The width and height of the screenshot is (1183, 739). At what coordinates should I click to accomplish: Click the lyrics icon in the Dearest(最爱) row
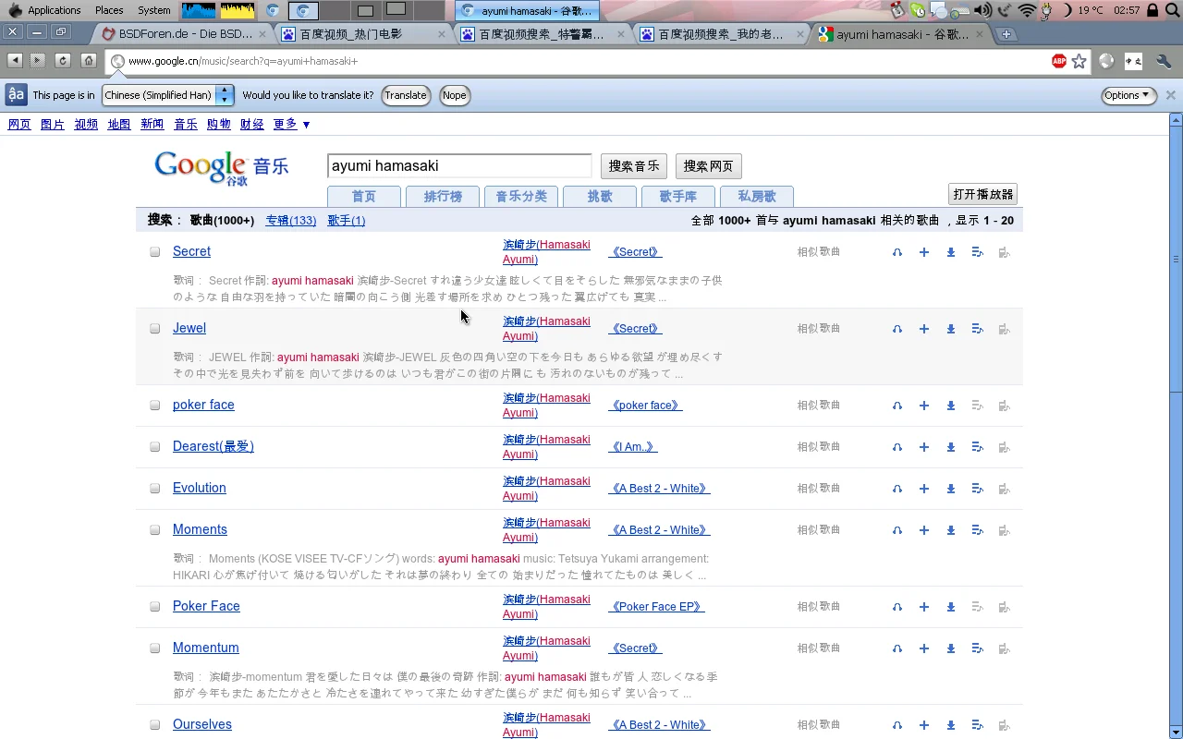point(977,447)
